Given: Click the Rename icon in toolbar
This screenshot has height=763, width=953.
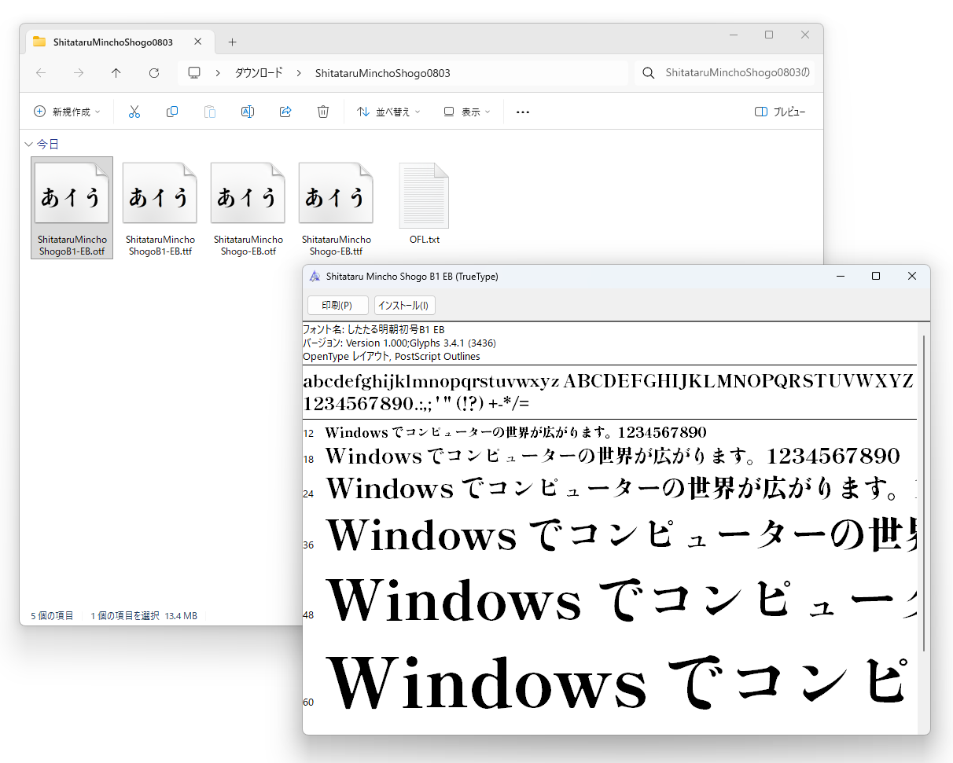Looking at the screenshot, I should click(247, 112).
